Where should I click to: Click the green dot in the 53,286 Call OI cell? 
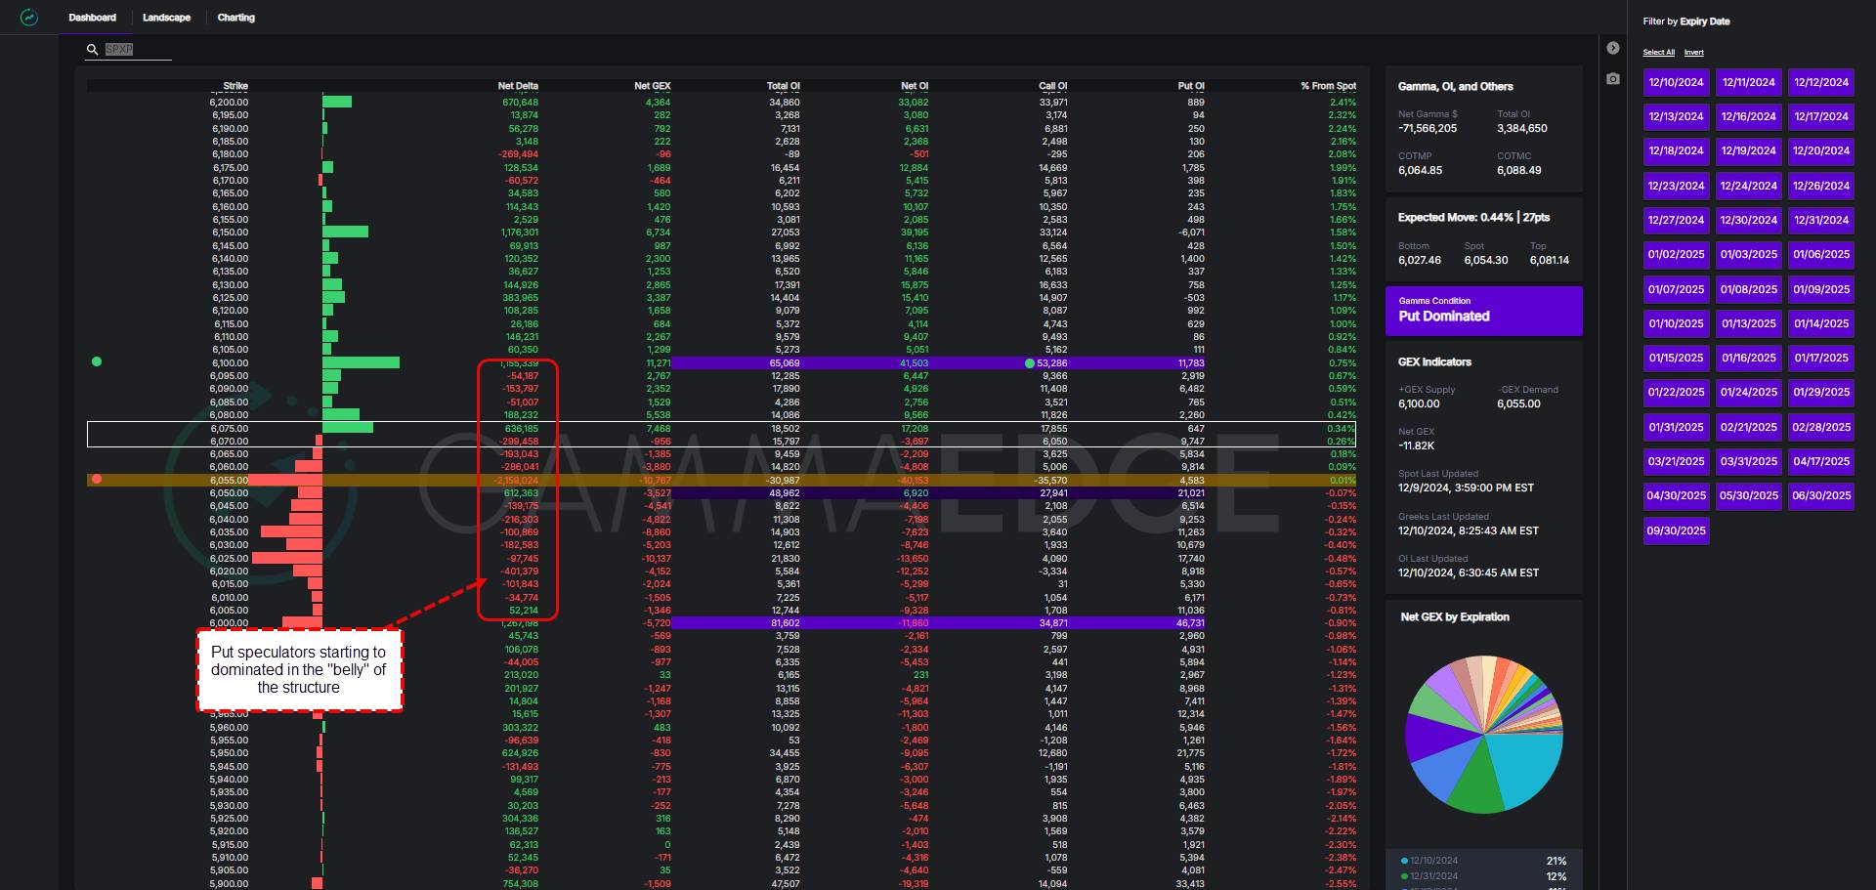1029,363
